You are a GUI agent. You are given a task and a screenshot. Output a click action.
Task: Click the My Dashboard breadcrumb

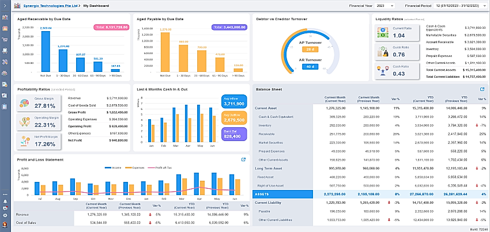[96, 6]
